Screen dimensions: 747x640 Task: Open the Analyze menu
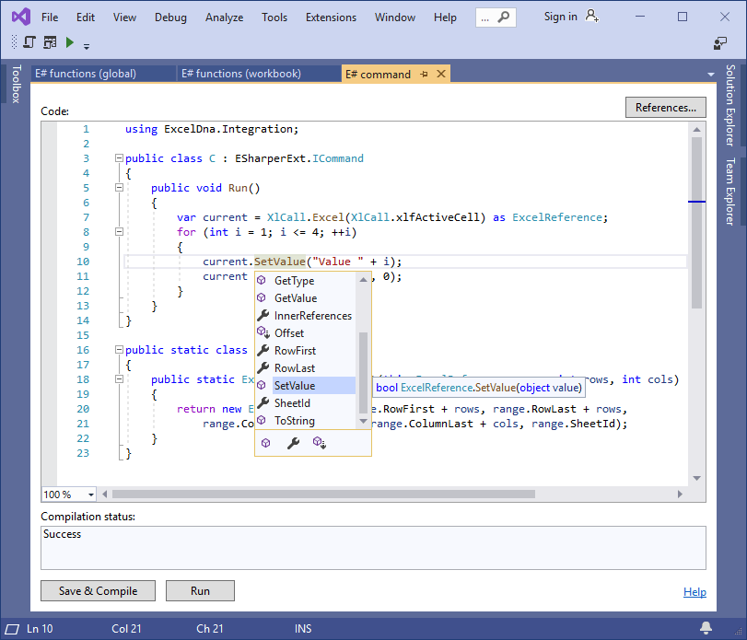(224, 17)
